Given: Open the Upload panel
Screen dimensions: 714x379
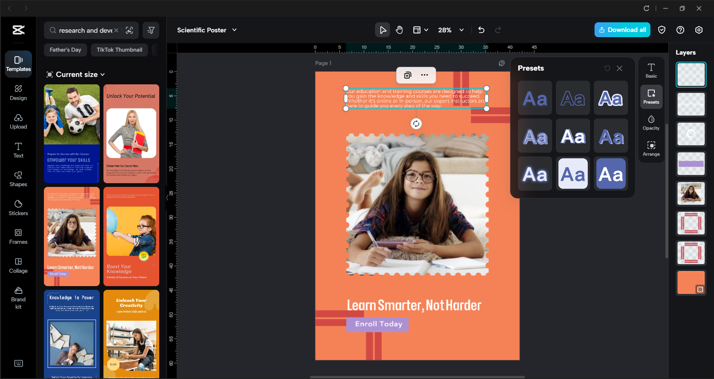Looking at the screenshot, I should [x=18, y=121].
